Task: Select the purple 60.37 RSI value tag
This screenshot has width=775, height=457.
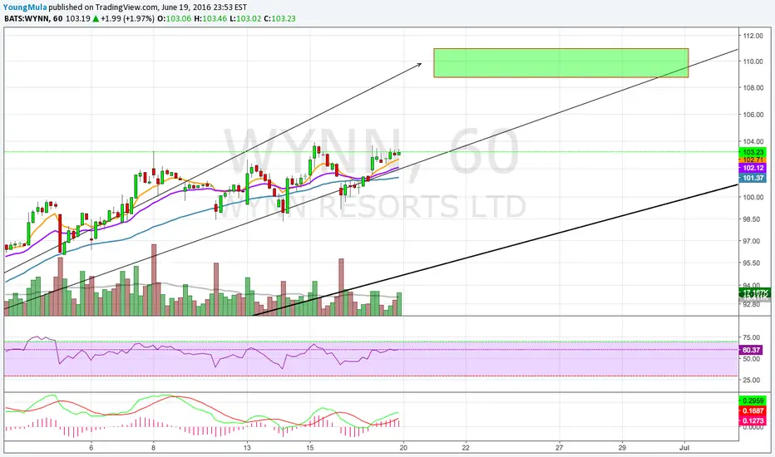Action: [x=751, y=350]
